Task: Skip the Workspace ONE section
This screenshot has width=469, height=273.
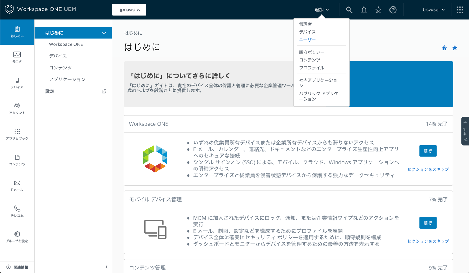Action: pos(428,169)
